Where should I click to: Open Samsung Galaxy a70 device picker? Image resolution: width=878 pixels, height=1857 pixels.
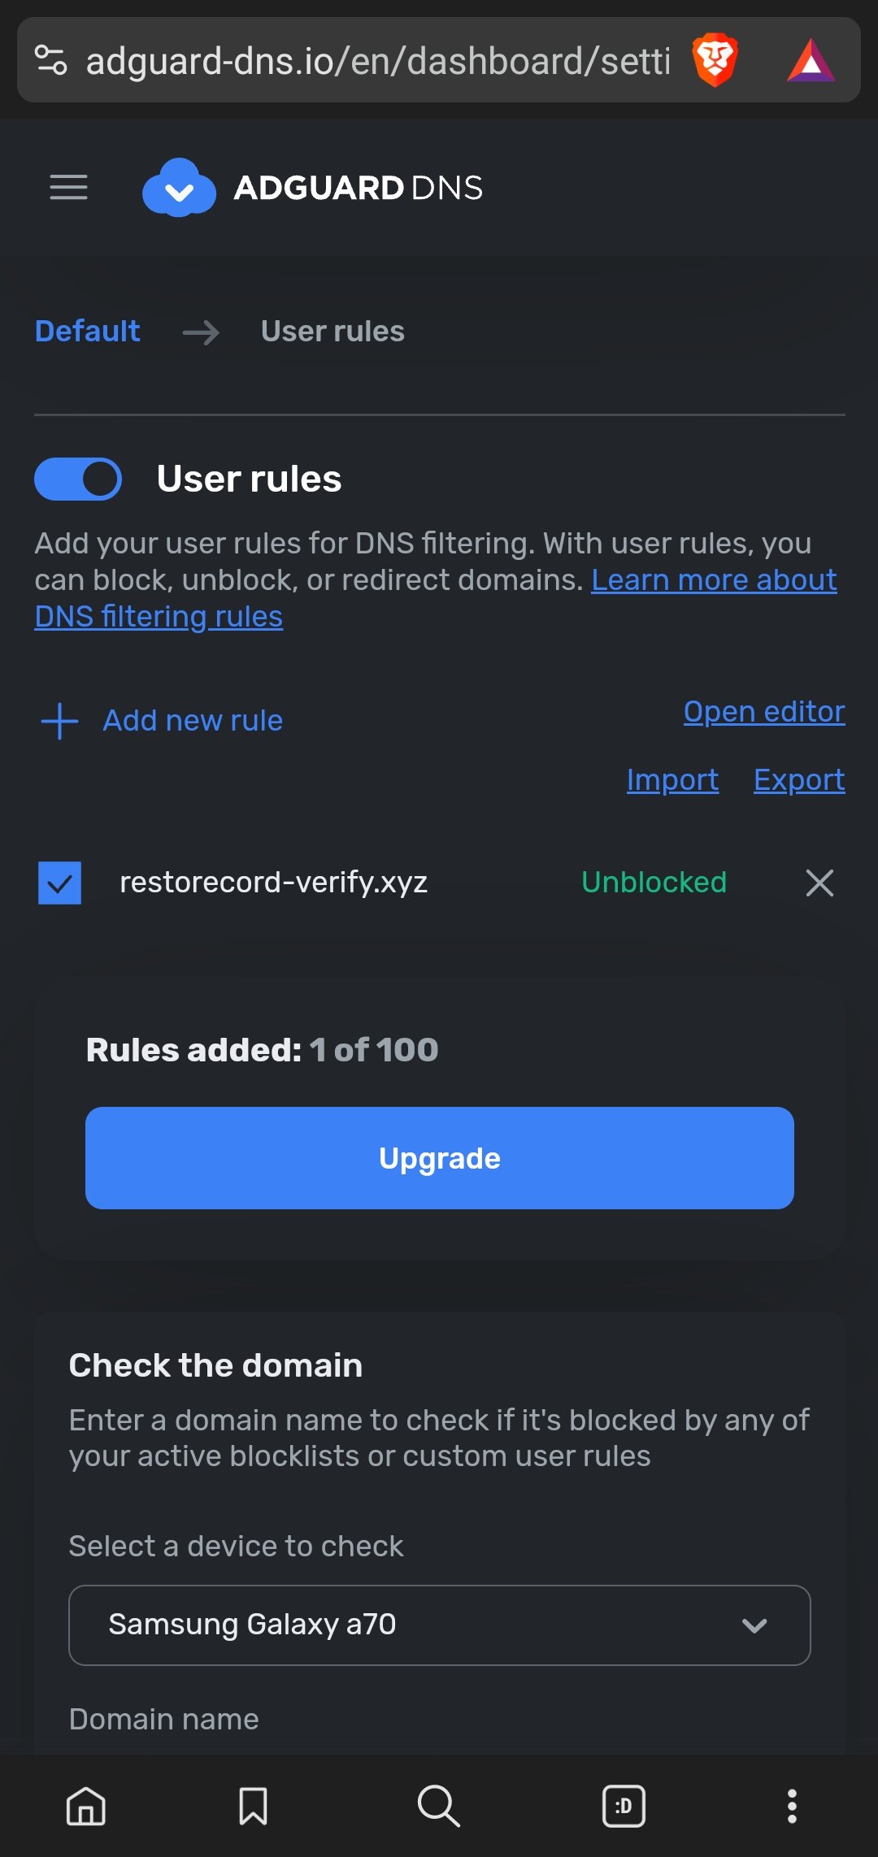[x=439, y=1625]
